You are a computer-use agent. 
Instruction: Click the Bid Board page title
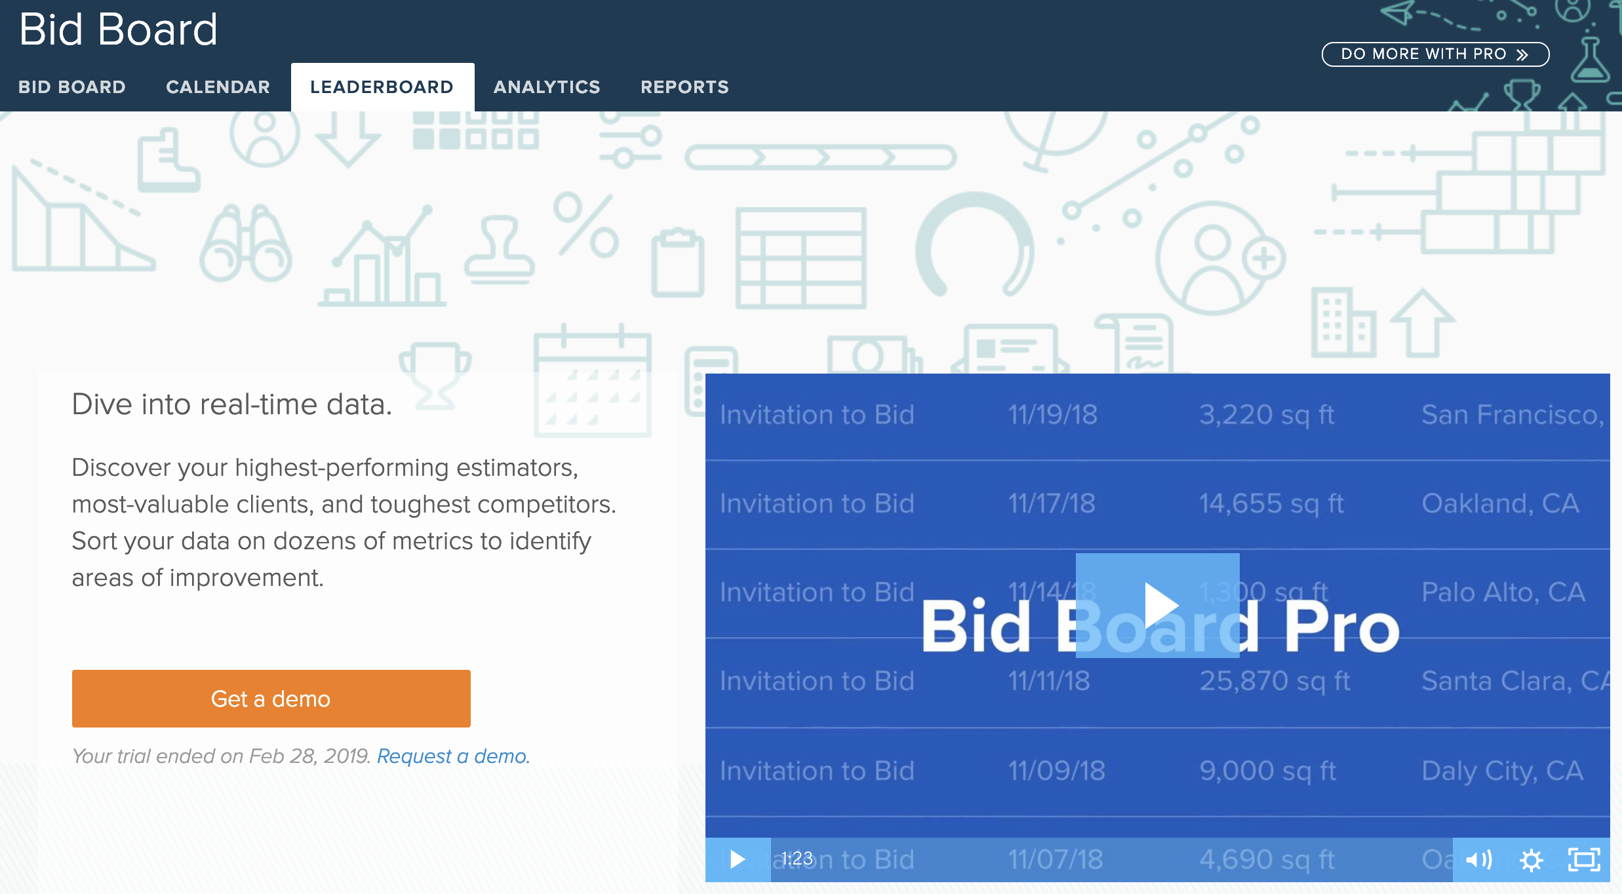pyautogui.click(x=118, y=29)
